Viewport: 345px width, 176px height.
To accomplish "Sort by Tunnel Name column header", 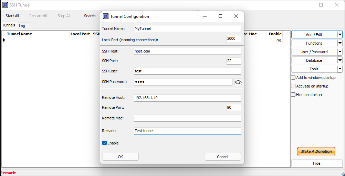I will click(x=38, y=34).
